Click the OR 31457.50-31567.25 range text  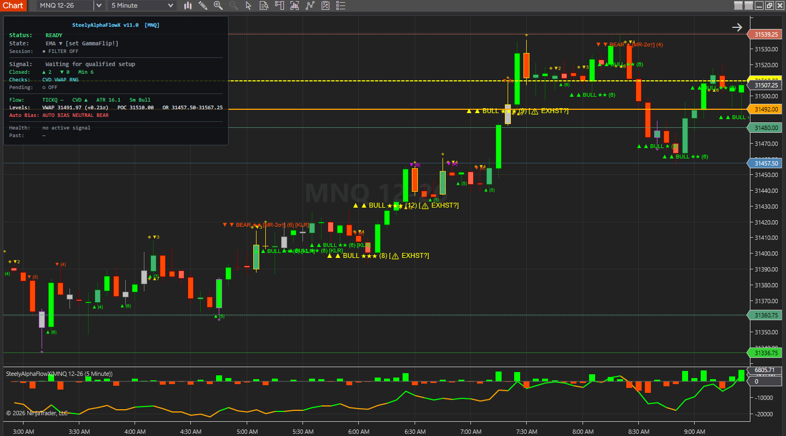[193, 108]
